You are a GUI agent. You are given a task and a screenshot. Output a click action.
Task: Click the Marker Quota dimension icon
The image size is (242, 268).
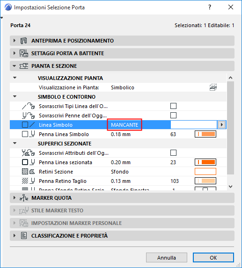pos(23,198)
